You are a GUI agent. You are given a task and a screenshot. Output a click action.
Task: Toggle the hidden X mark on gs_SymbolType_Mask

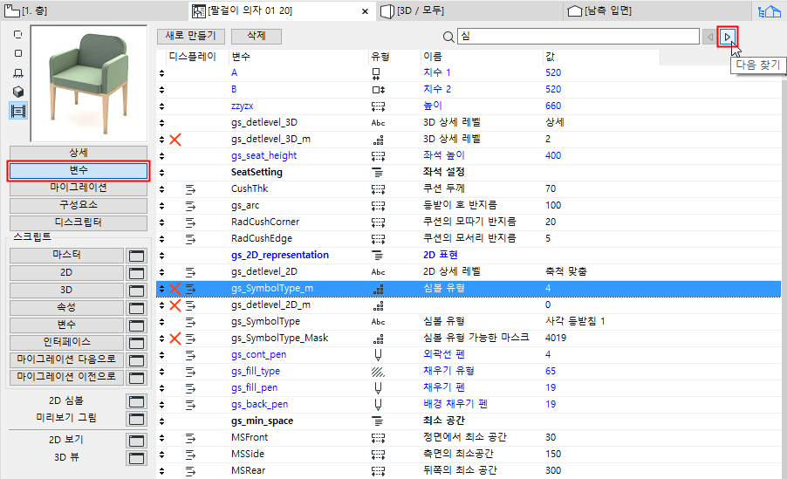[175, 339]
